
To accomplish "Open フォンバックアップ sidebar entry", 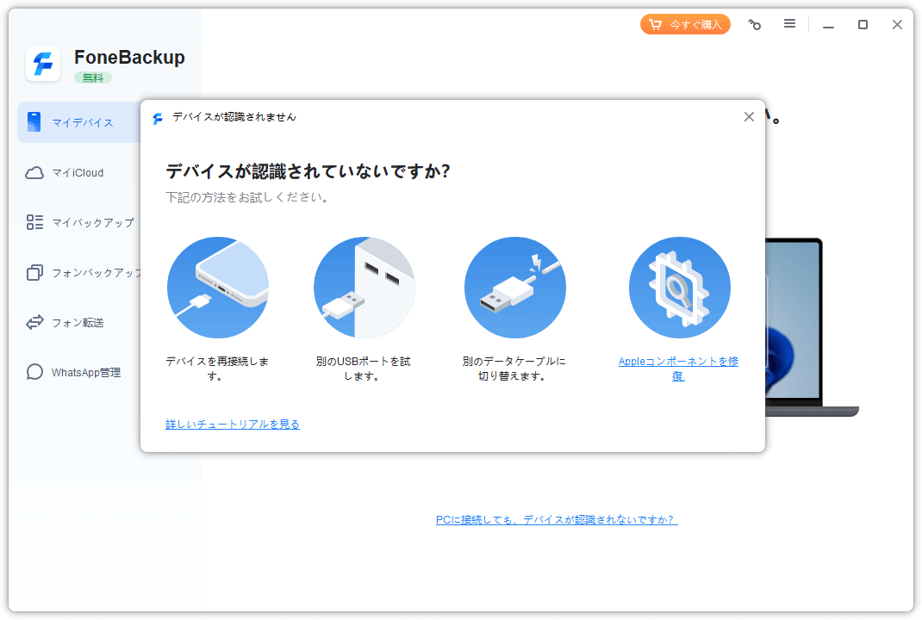I will 97,273.
